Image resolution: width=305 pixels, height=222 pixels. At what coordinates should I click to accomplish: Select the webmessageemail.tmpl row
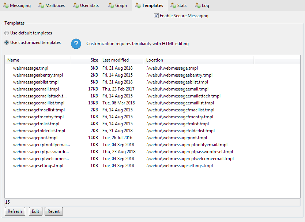[x=36, y=89]
